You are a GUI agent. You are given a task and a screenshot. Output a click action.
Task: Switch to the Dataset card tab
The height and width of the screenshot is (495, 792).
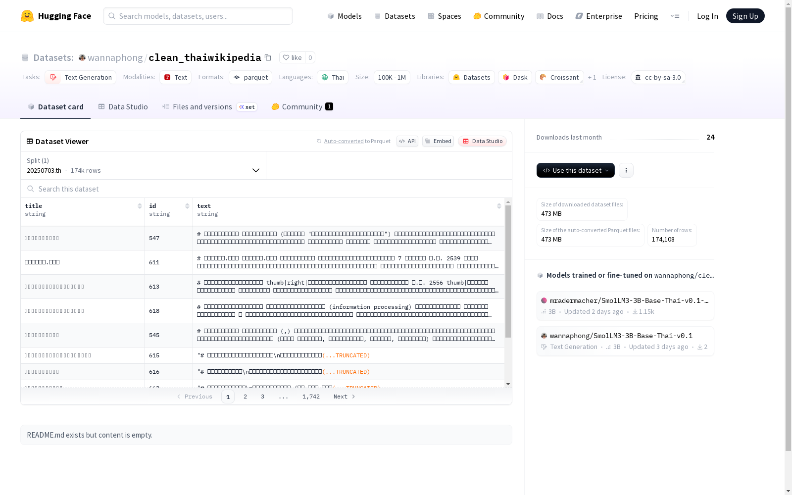coord(55,107)
